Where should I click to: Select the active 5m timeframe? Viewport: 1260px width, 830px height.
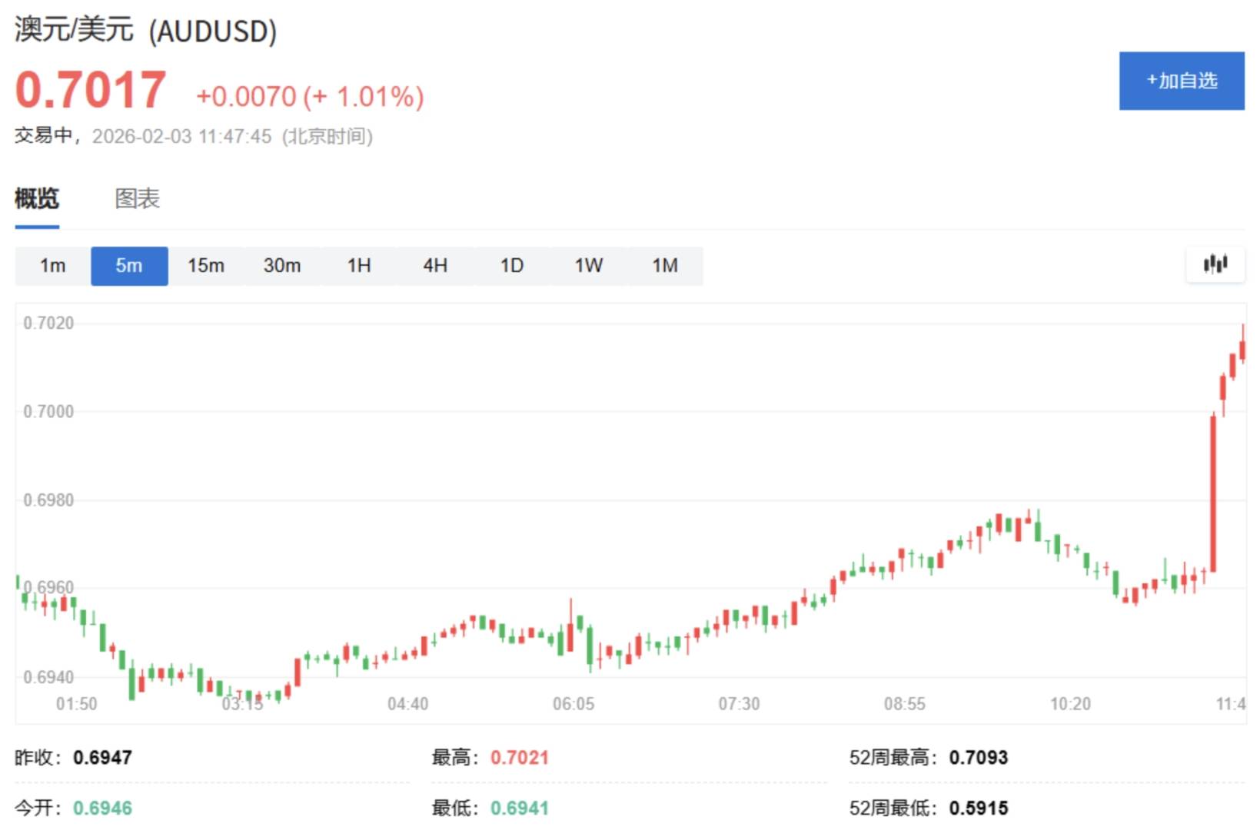[x=129, y=265]
